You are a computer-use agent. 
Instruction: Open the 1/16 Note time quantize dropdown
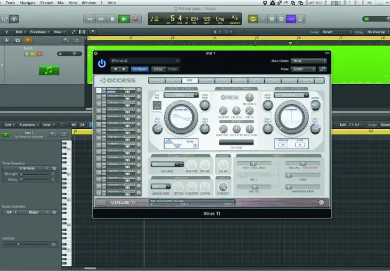pos(27,169)
